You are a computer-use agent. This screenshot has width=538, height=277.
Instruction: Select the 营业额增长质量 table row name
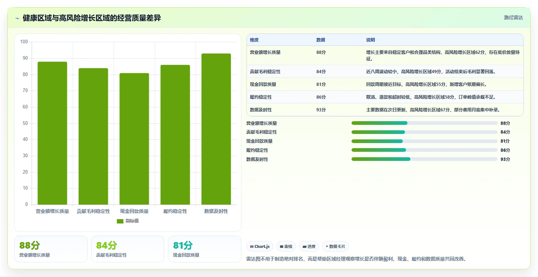265,52
